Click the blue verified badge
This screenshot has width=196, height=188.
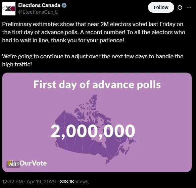[x=64, y=5]
